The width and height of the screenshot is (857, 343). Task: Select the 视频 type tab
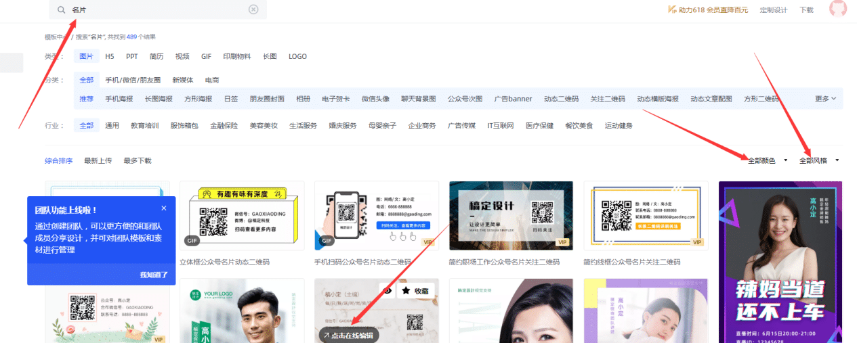click(x=182, y=57)
